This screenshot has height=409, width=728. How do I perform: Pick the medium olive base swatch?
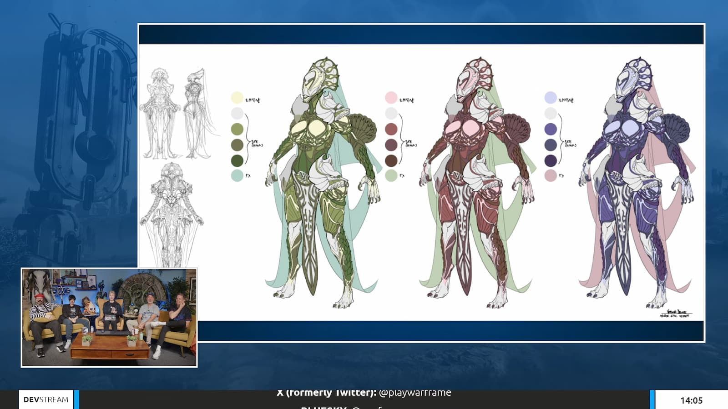(237, 145)
